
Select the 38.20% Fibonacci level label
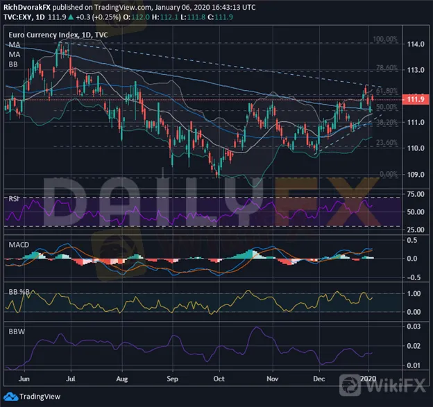pyautogui.click(x=387, y=122)
